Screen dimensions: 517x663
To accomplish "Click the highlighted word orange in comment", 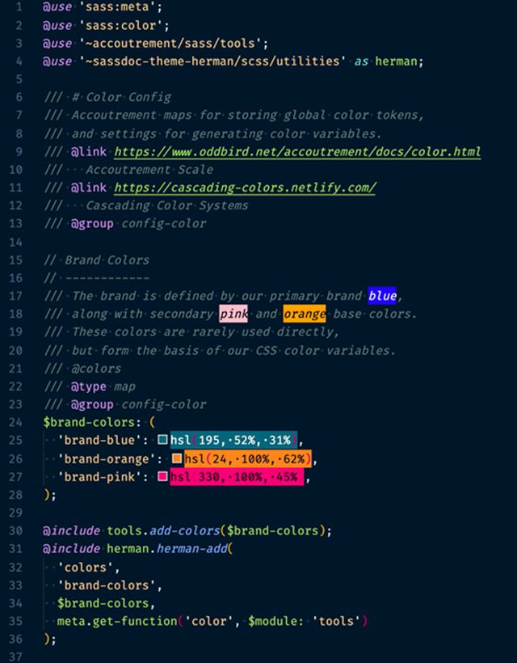I will point(305,314).
